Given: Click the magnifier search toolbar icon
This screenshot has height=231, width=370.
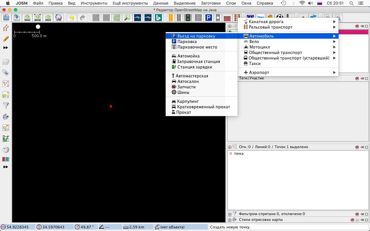Looking at the screenshot, I should click(x=127, y=18).
